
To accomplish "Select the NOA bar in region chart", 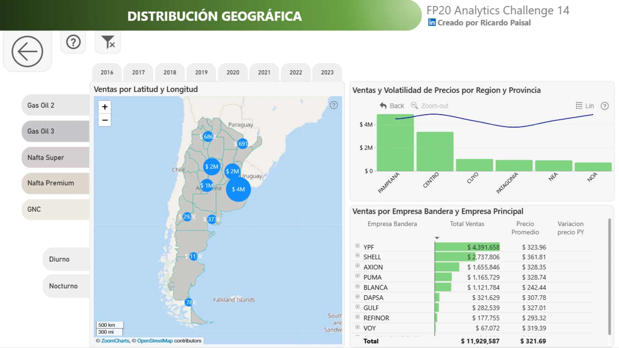I will pyautogui.click(x=593, y=167).
